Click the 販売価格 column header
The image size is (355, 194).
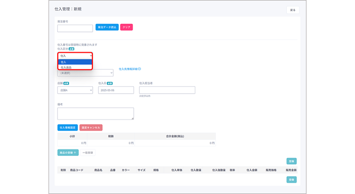pyautogui.click(x=271, y=170)
